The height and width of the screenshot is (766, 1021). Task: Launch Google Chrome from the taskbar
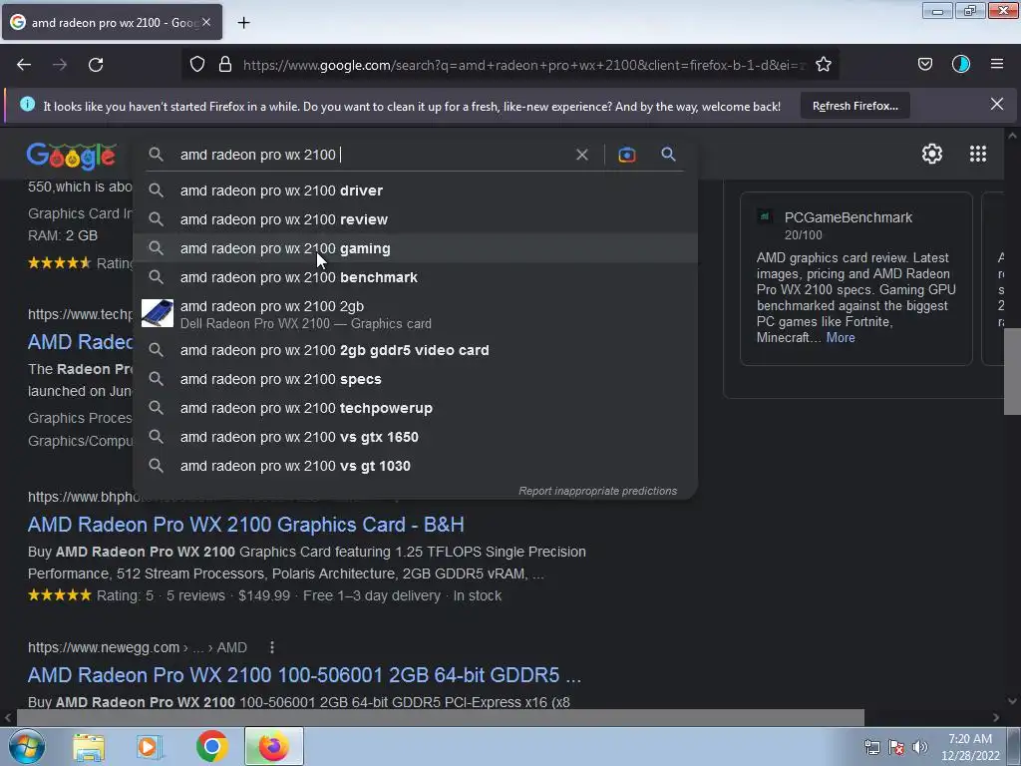point(211,746)
